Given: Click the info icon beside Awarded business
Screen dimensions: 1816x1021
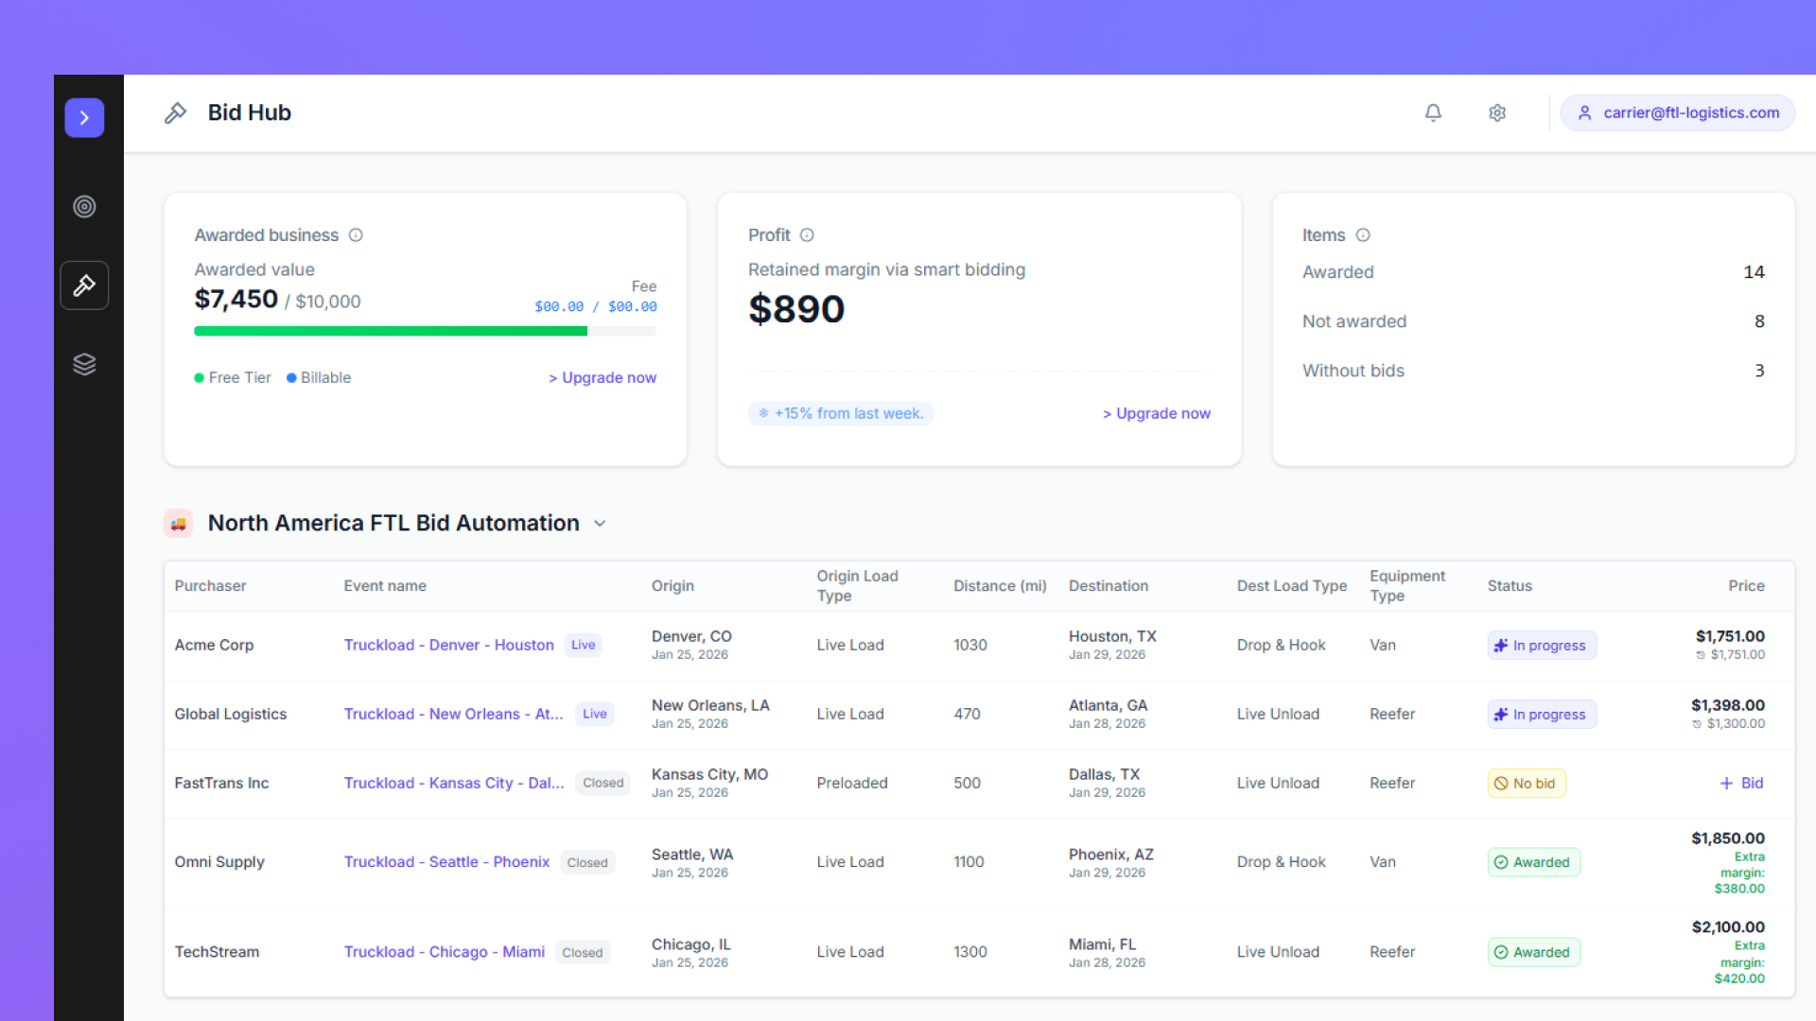Looking at the screenshot, I should (x=356, y=235).
